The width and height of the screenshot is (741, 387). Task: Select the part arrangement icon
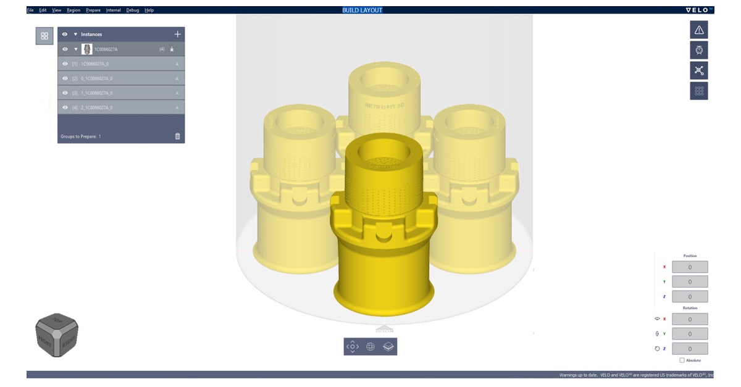coord(700,70)
